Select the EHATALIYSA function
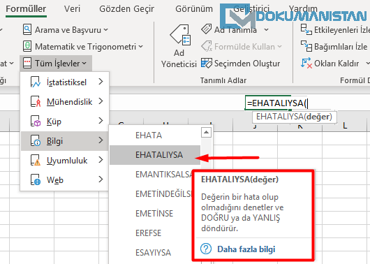 pyautogui.click(x=155, y=155)
